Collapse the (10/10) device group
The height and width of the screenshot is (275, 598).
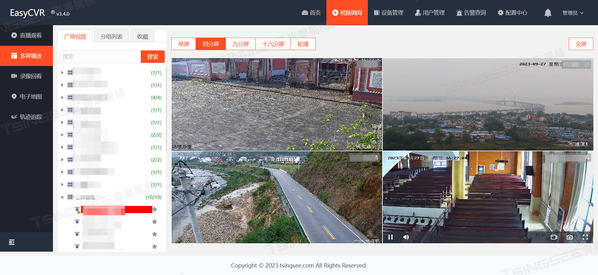pyautogui.click(x=62, y=197)
